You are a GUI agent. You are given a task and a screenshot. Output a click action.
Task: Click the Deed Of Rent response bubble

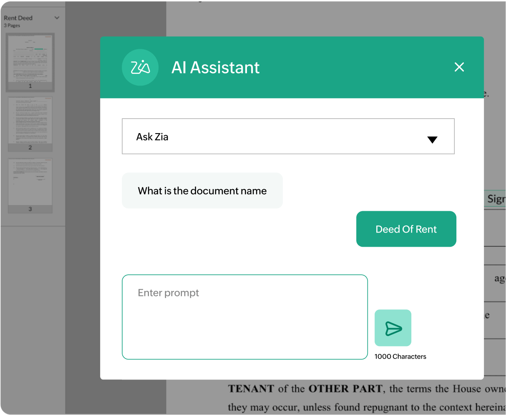[x=406, y=229]
